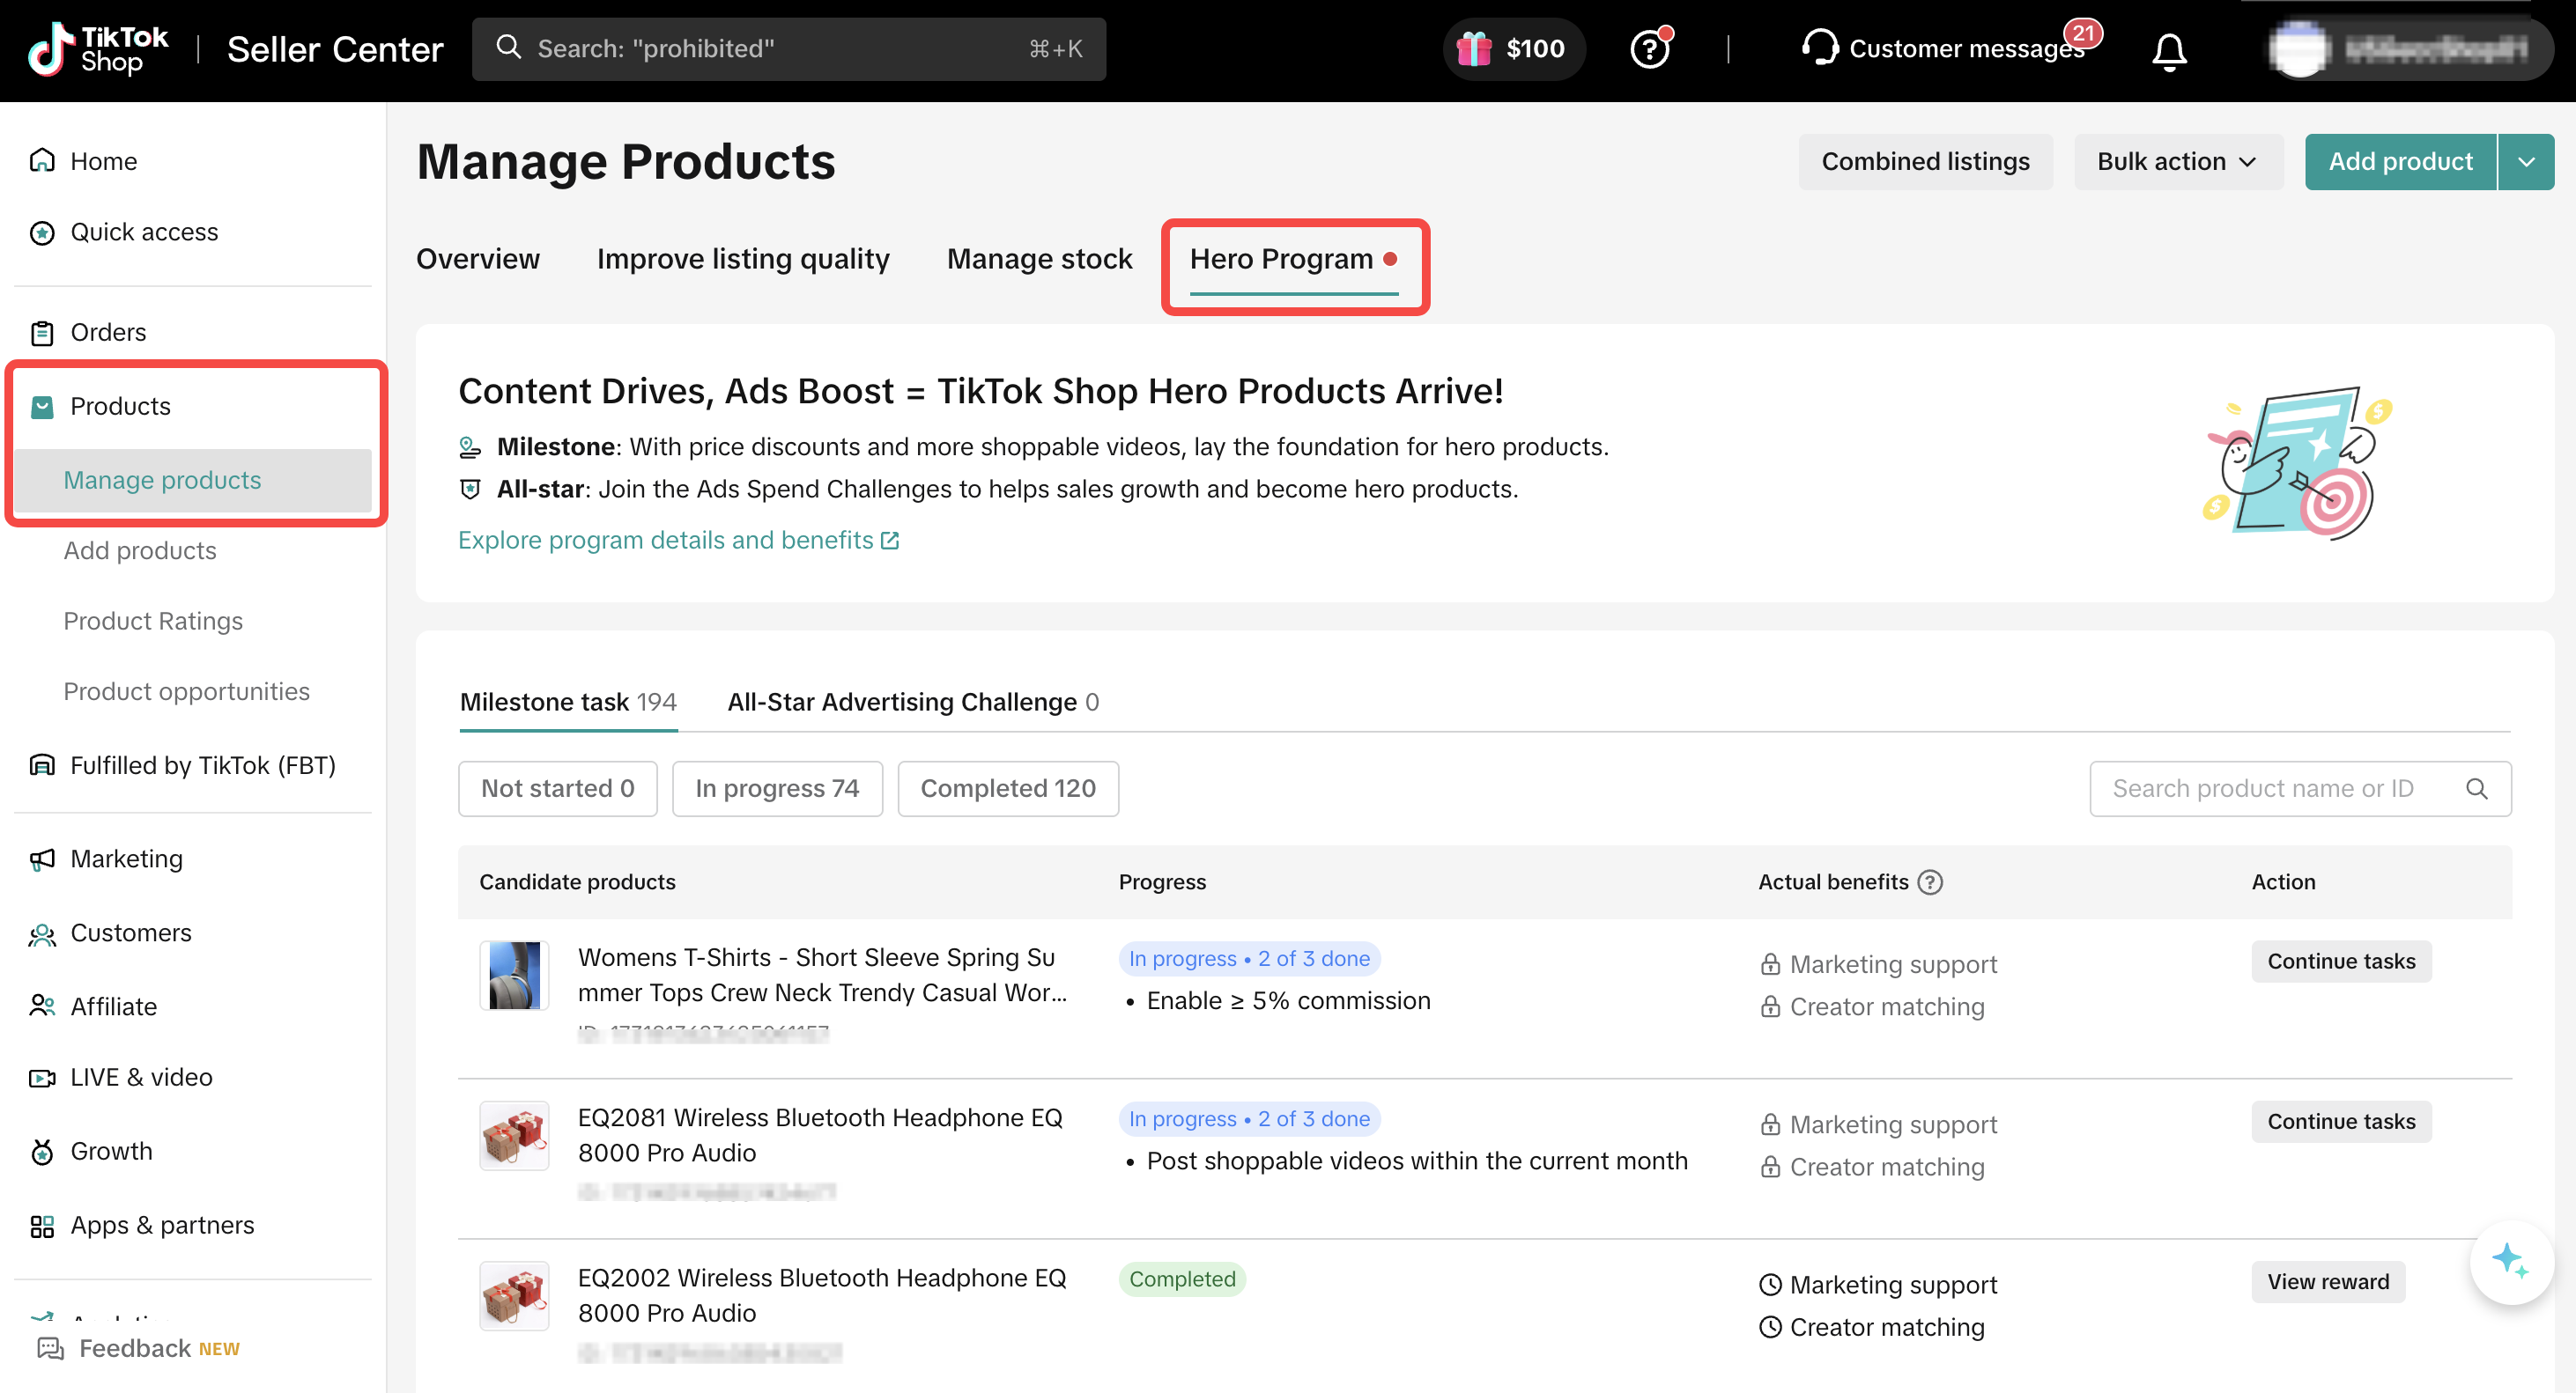Click the $100 gift reward icon
The width and height of the screenshot is (2576, 1393).
click(x=1473, y=49)
